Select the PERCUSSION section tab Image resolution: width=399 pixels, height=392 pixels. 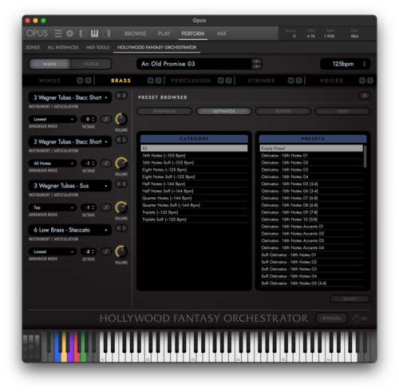(x=191, y=81)
